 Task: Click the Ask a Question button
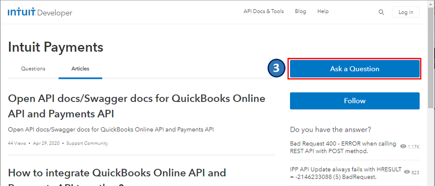point(354,69)
